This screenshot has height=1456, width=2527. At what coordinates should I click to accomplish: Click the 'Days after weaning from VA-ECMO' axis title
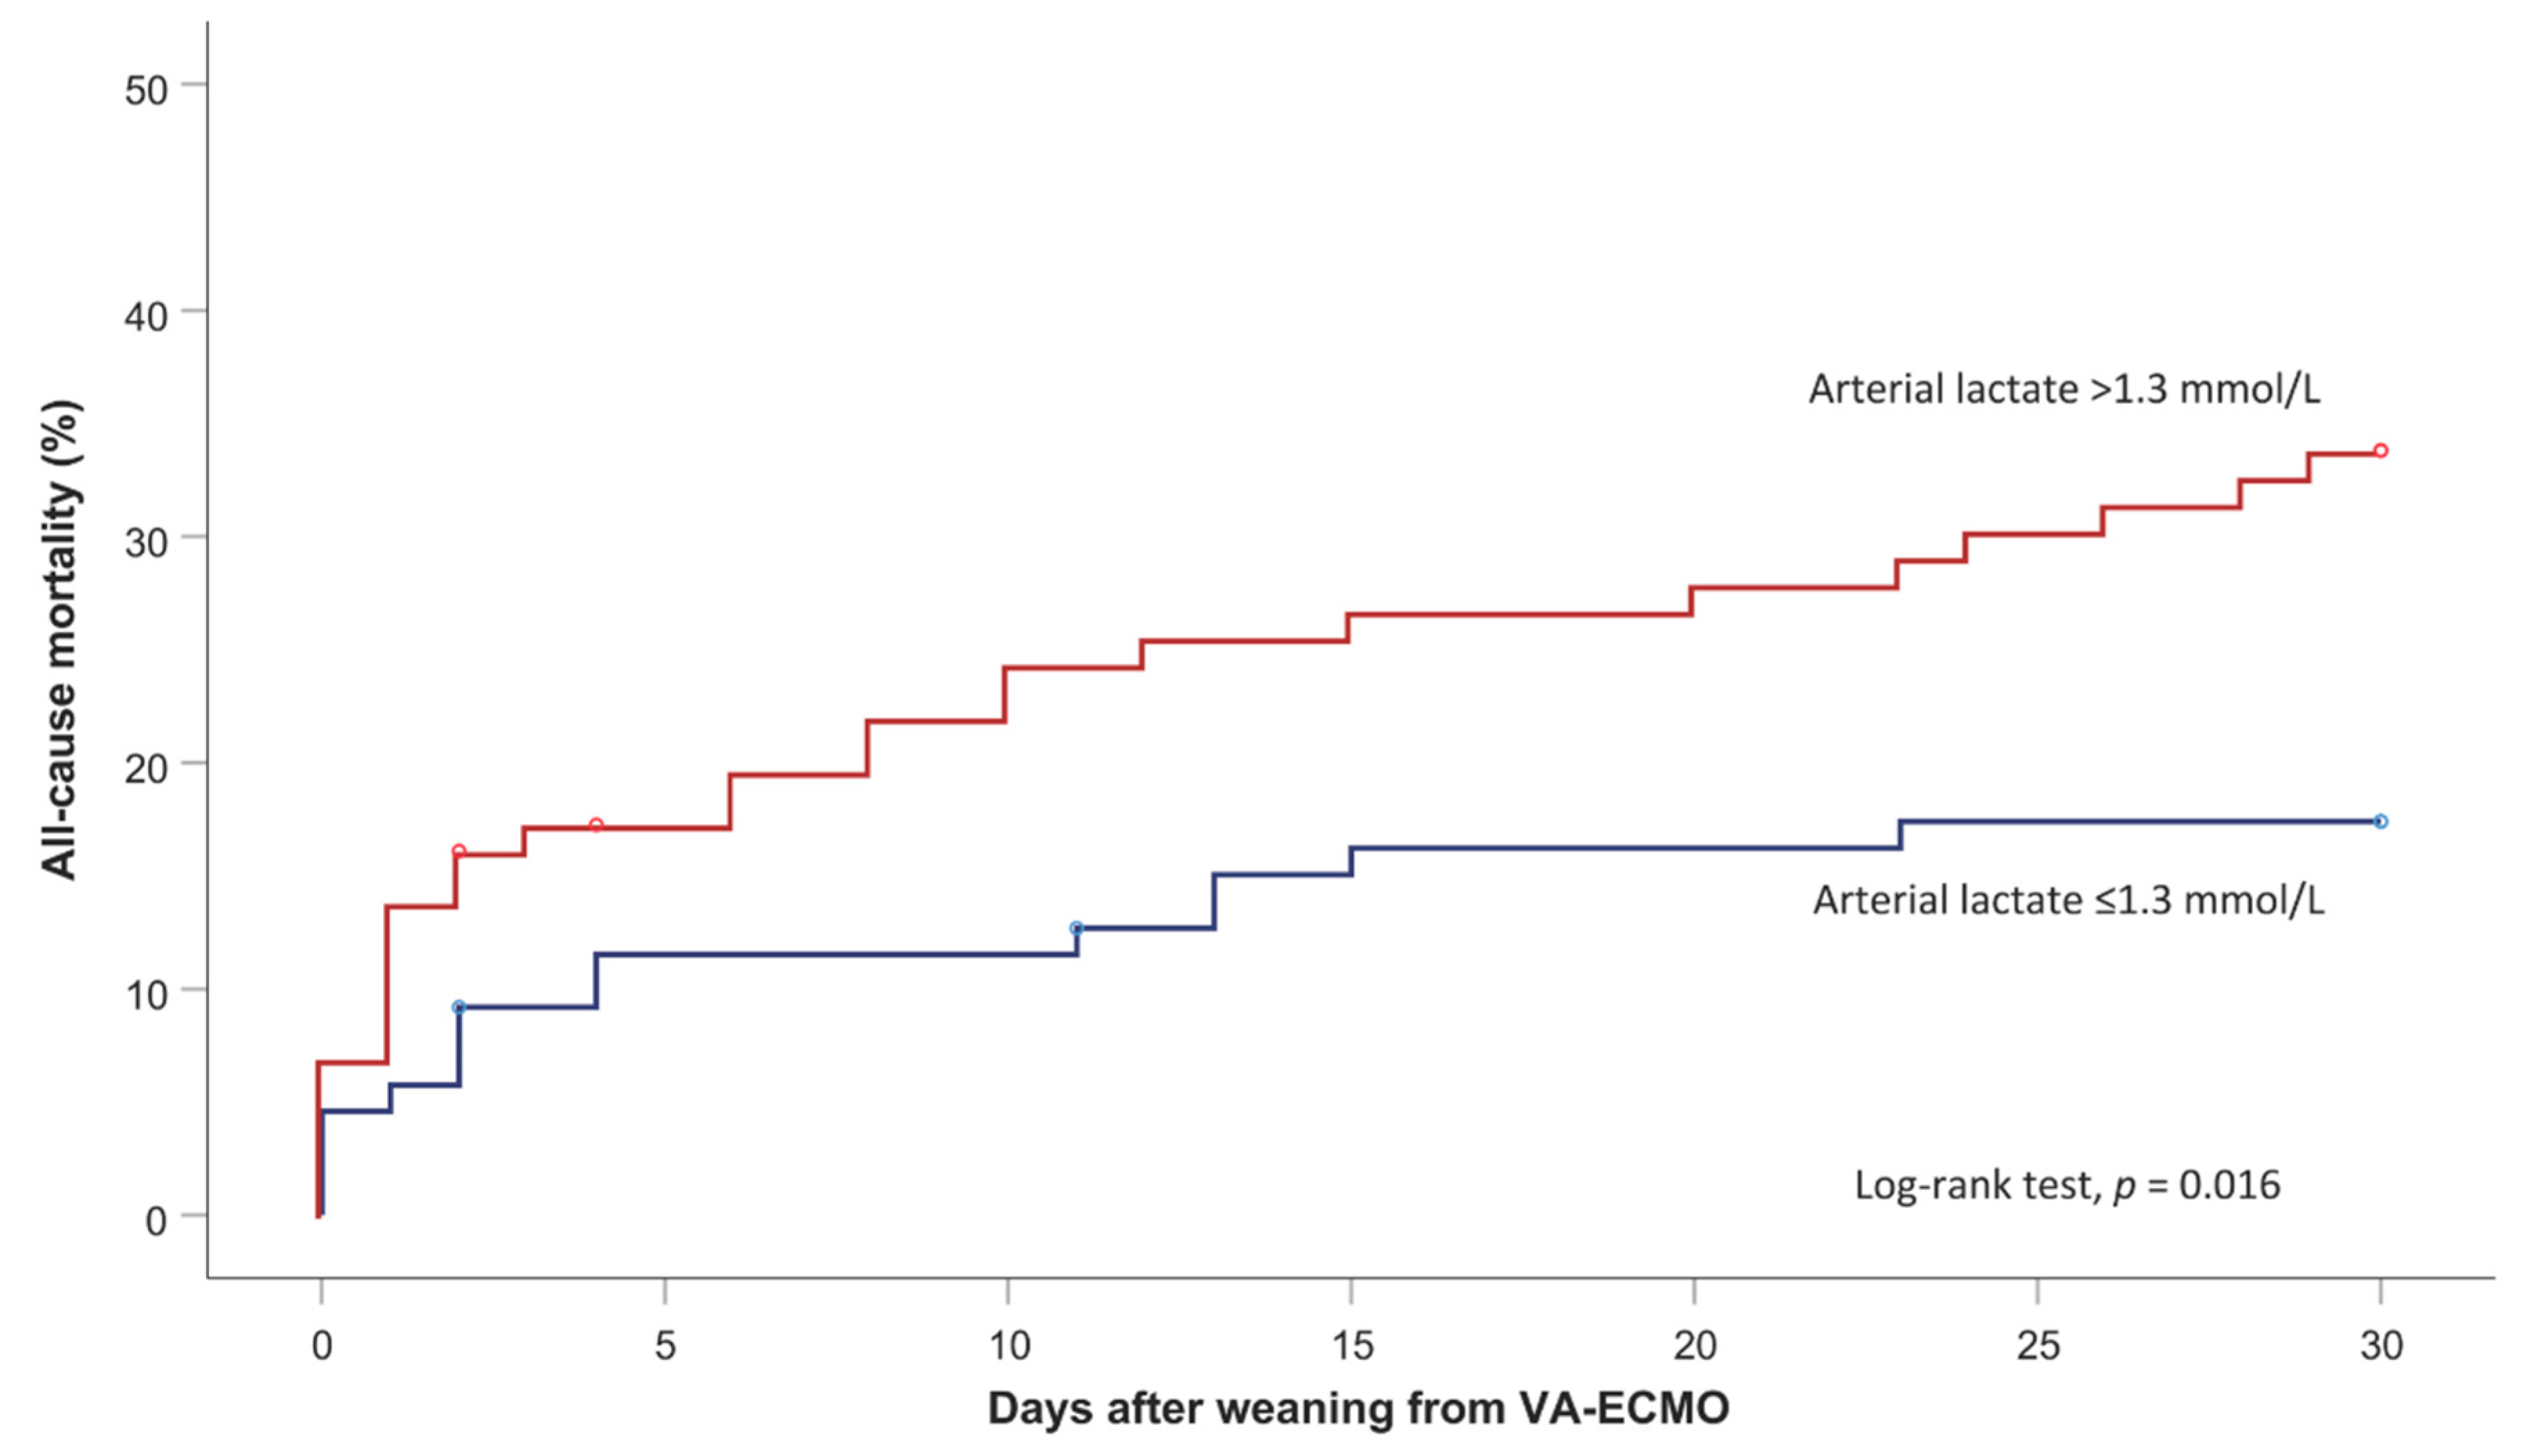click(x=1358, y=1408)
